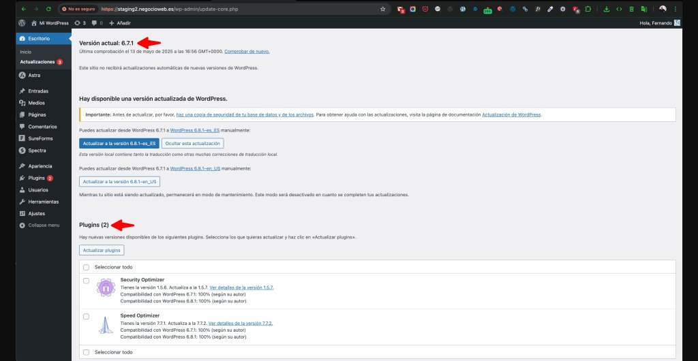698x361 pixels.
Task: Reload the page with the refresh icon
Action: (48, 9)
